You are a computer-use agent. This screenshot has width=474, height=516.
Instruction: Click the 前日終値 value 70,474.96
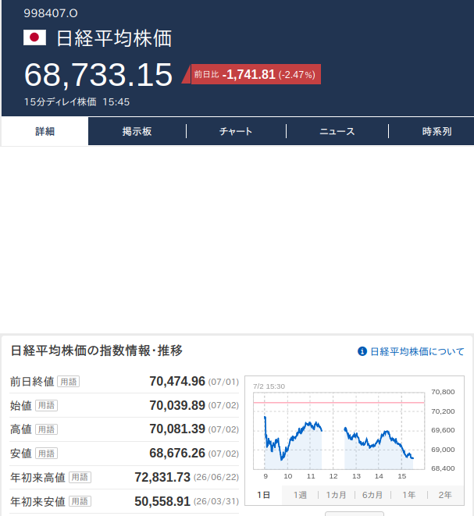point(177,382)
